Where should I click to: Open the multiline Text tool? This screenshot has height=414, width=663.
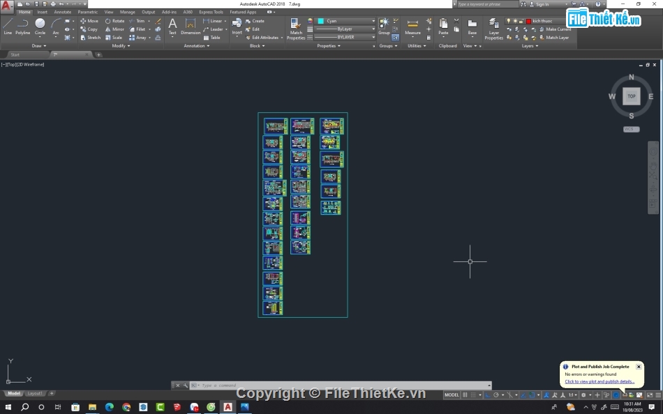172,26
